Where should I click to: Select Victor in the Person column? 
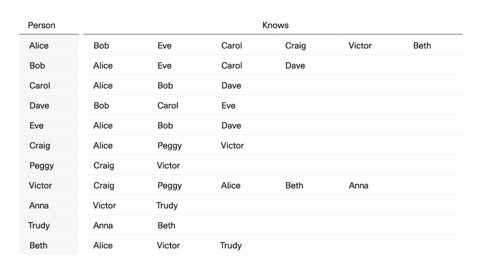pyautogui.click(x=40, y=185)
